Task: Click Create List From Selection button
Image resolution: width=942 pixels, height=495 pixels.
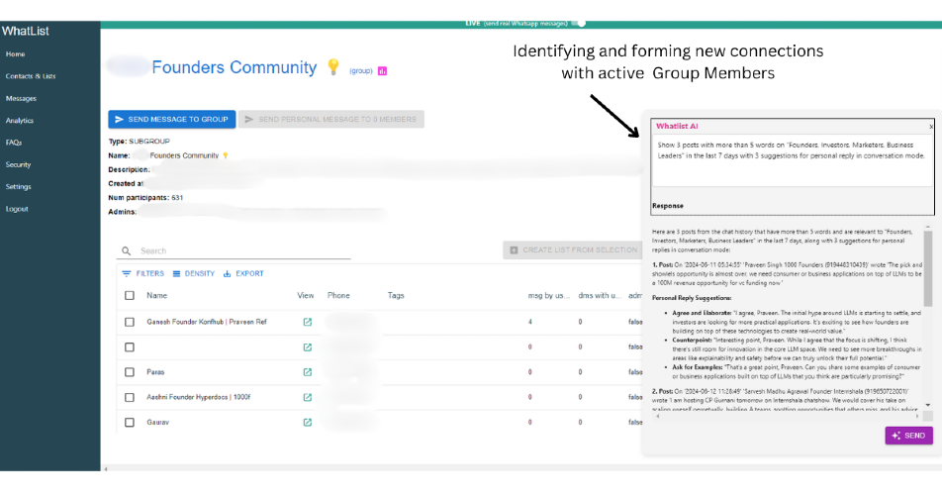Action: point(573,249)
